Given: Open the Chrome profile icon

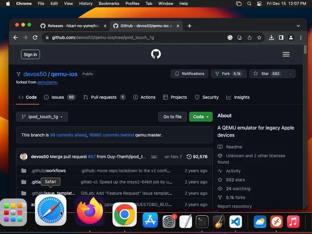Looking at the screenshot, I should coord(291,37).
